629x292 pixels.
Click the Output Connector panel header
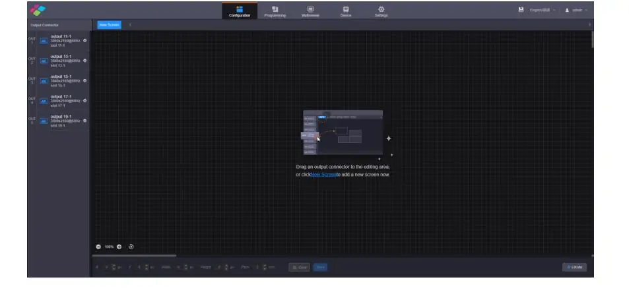tap(59, 25)
